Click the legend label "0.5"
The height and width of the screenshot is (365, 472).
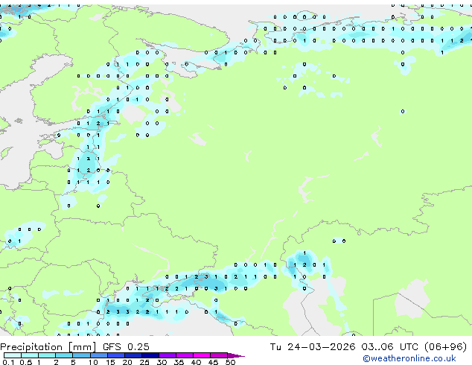(x=26, y=362)
